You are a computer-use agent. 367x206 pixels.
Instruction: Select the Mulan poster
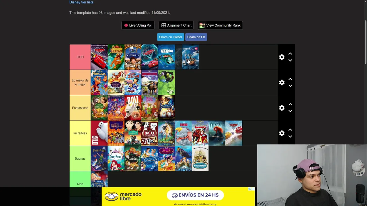click(133, 133)
